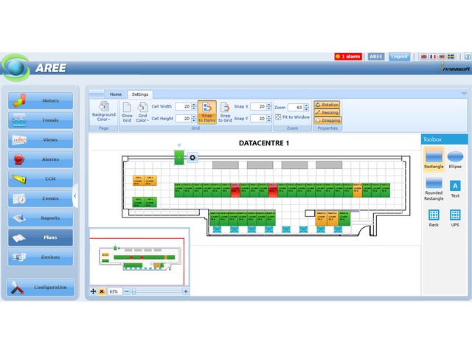
Task: Open the Alarms section in sidebar
Action: point(41,159)
